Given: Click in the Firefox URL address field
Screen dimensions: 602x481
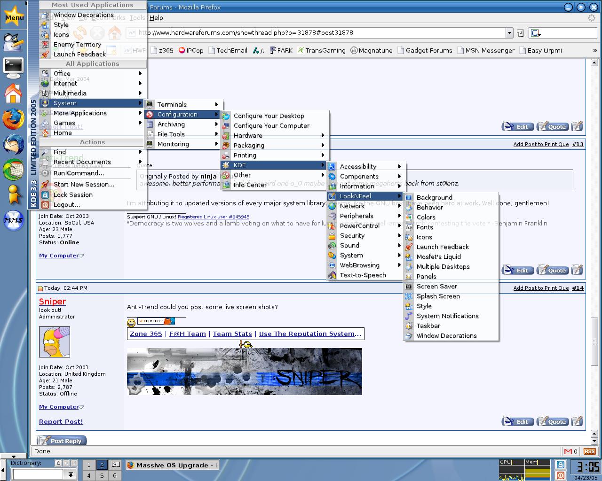Looking at the screenshot, I should click(x=320, y=32).
